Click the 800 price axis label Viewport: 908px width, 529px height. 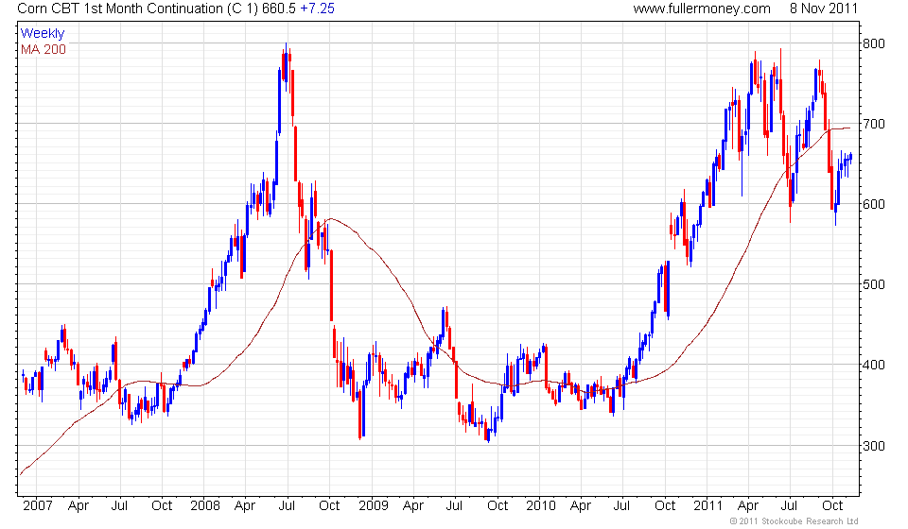tap(873, 44)
